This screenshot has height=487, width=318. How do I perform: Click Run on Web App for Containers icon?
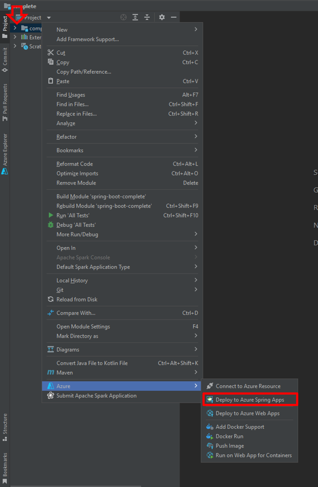click(210, 455)
